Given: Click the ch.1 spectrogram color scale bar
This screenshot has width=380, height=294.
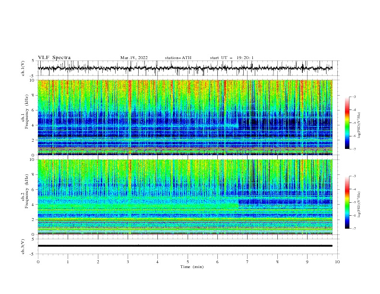Looking at the screenshot, I should [347, 123].
